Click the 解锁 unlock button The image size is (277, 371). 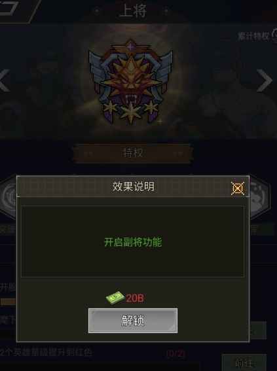pos(133,321)
